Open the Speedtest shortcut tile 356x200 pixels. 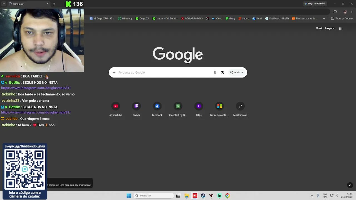tap(178, 109)
